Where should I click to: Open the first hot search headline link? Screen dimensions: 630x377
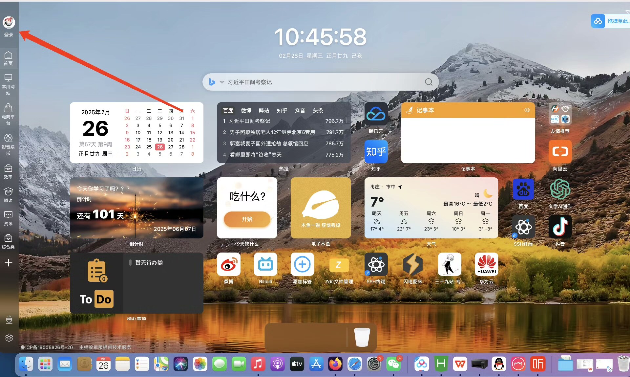click(250, 121)
